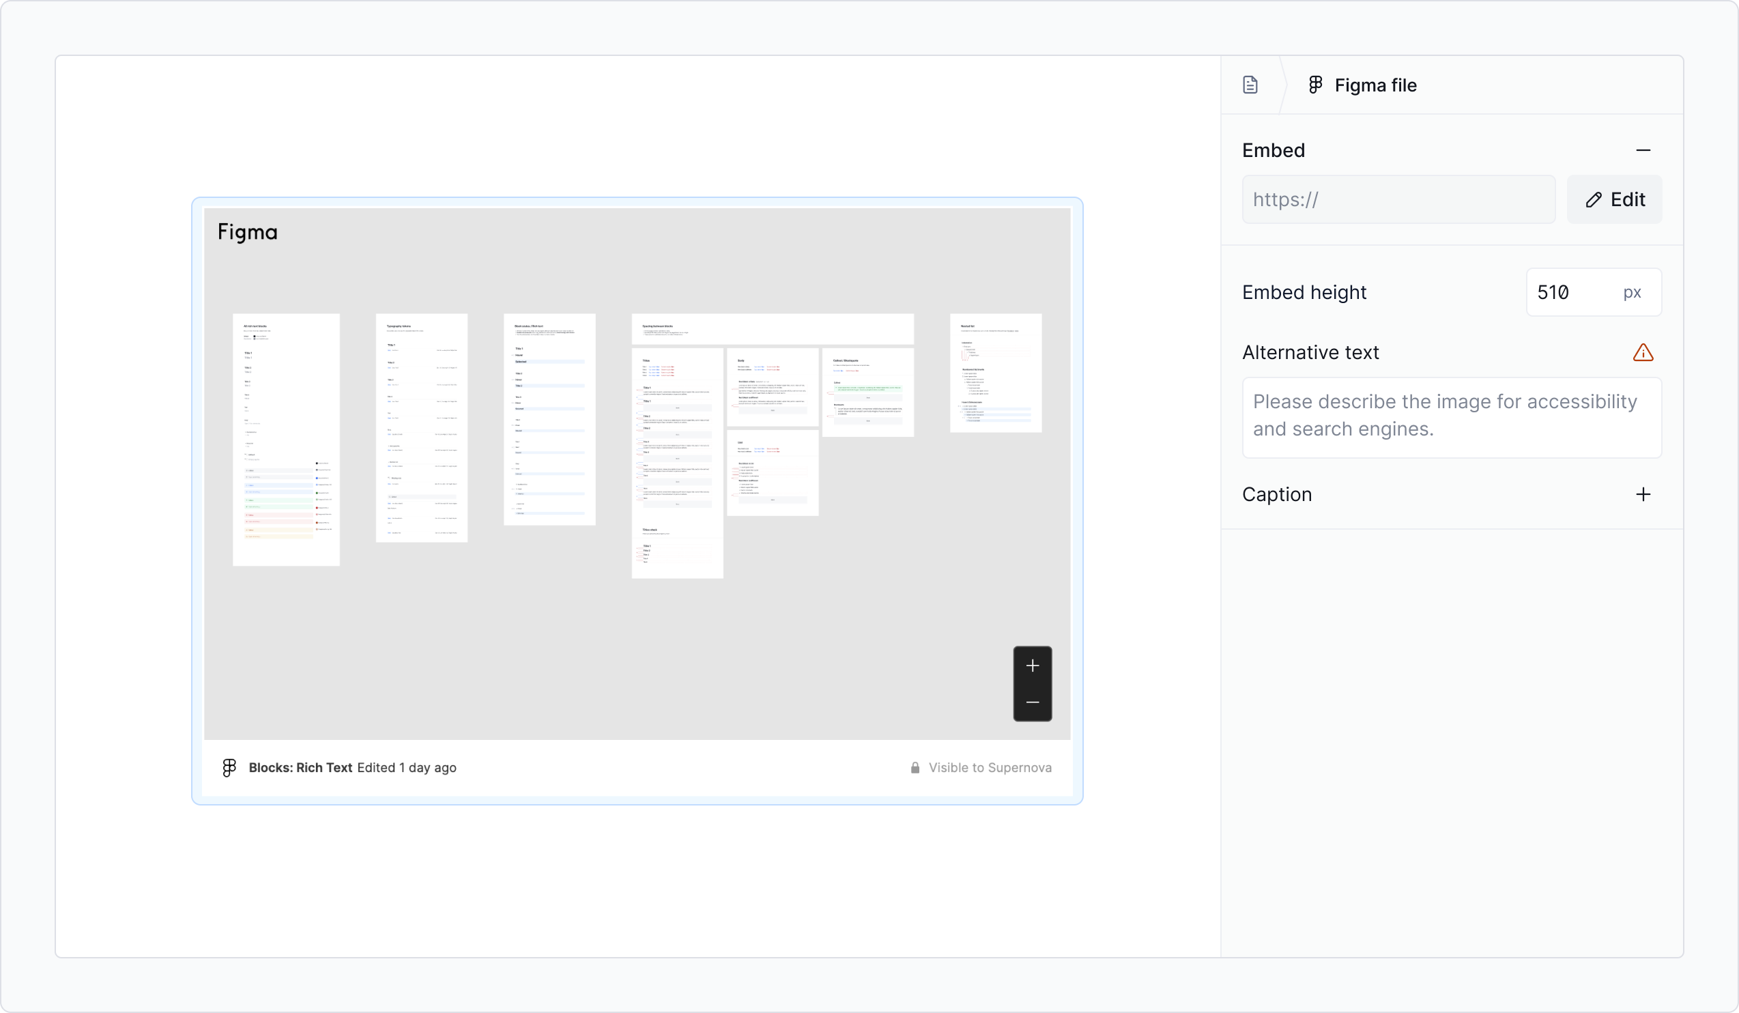Click the lock icon beside Visible to Supernova

[915, 767]
